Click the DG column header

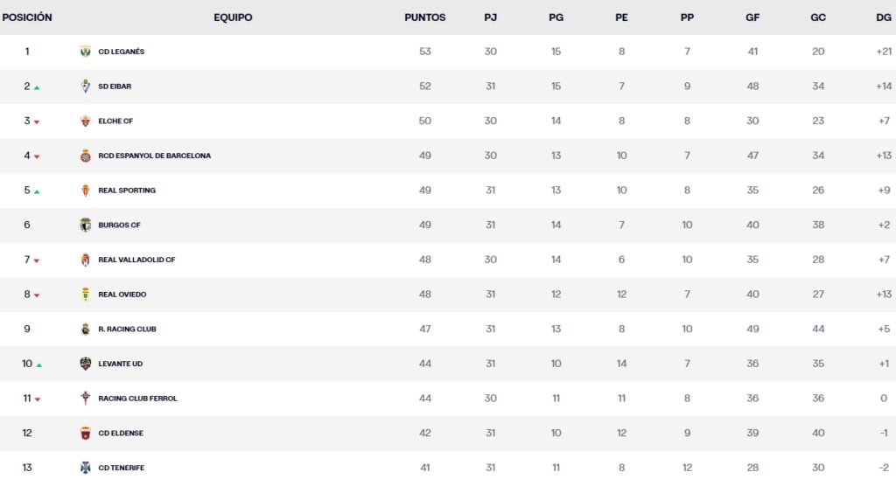883,17
